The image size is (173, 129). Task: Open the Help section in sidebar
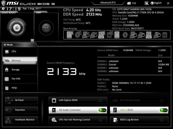[x=20, y=88]
